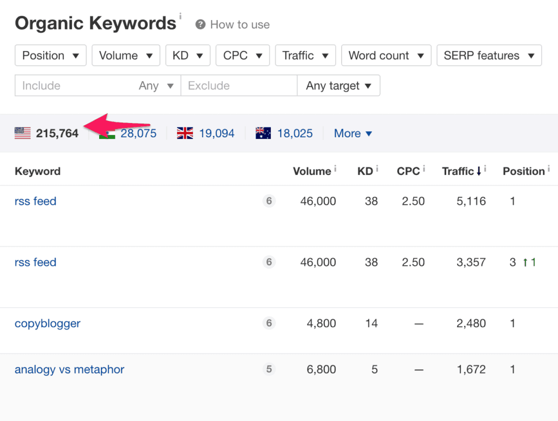Open the Position filter dropdown
This screenshot has height=421, width=558.
coord(50,55)
